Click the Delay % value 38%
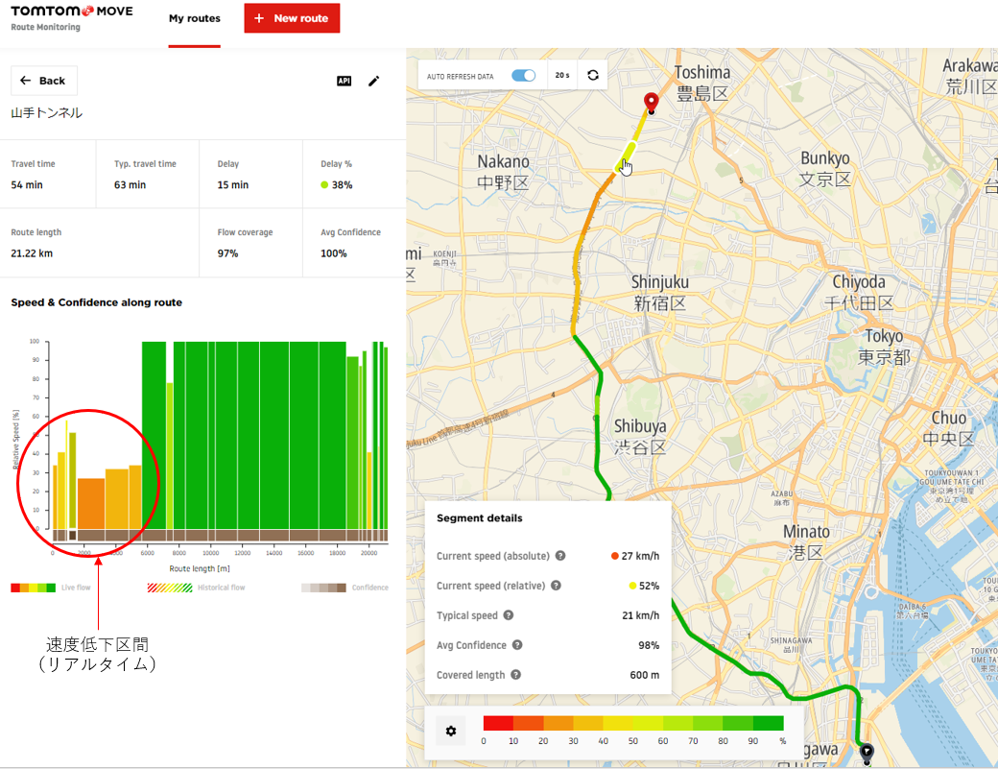The width and height of the screenshot is (998, 769). pyautogui.click(x=342, y=185)
